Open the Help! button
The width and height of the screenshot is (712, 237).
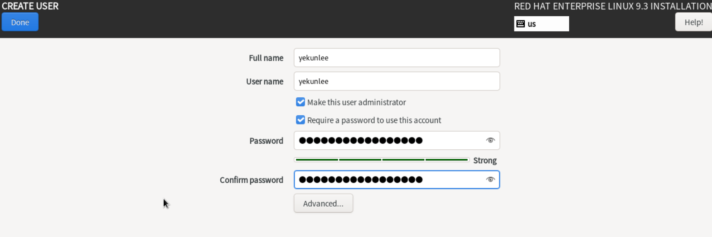click(x=693, y=22)
